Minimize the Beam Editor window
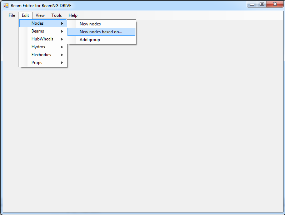Image resolution: width=285 pixels, height=215 pixels. (x=252, y=4)
